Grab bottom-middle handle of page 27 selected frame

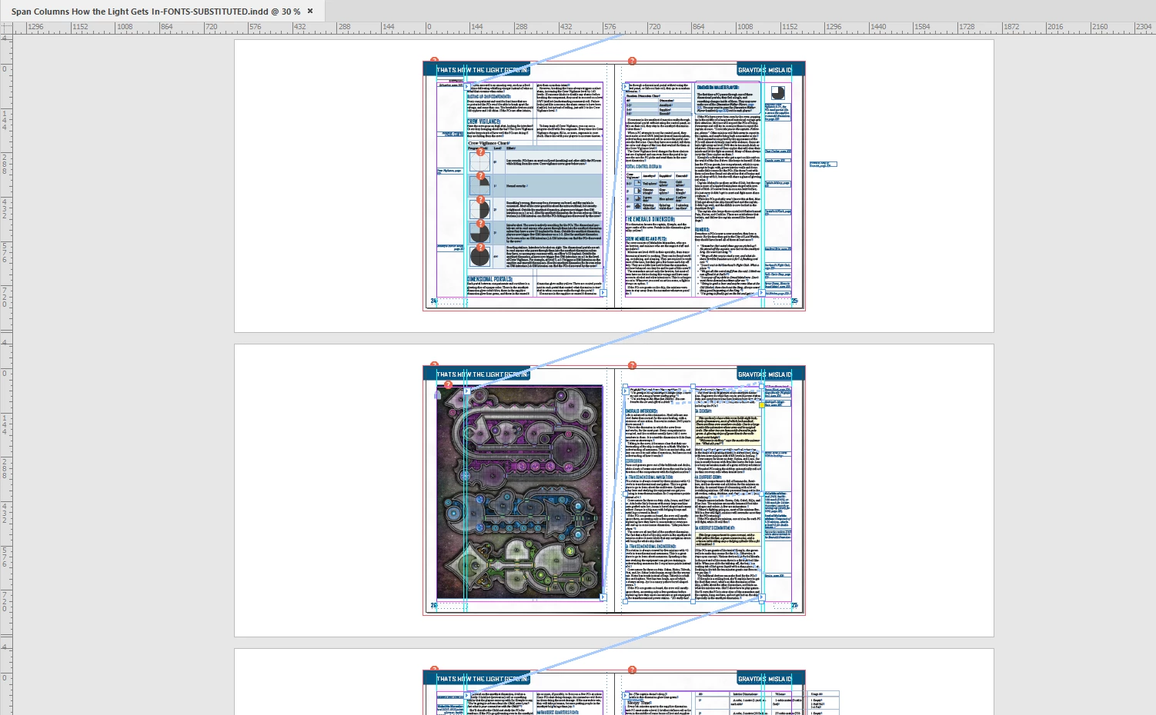(x=693, y=600)
